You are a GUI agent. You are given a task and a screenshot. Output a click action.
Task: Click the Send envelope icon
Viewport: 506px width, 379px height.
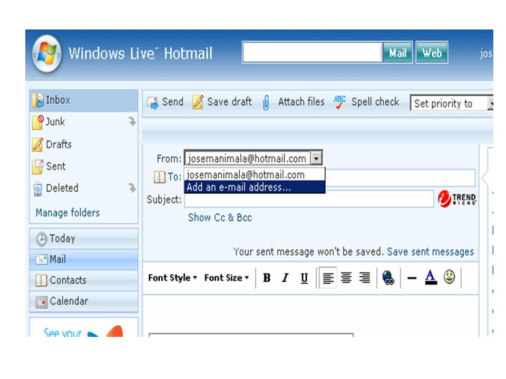153,103
